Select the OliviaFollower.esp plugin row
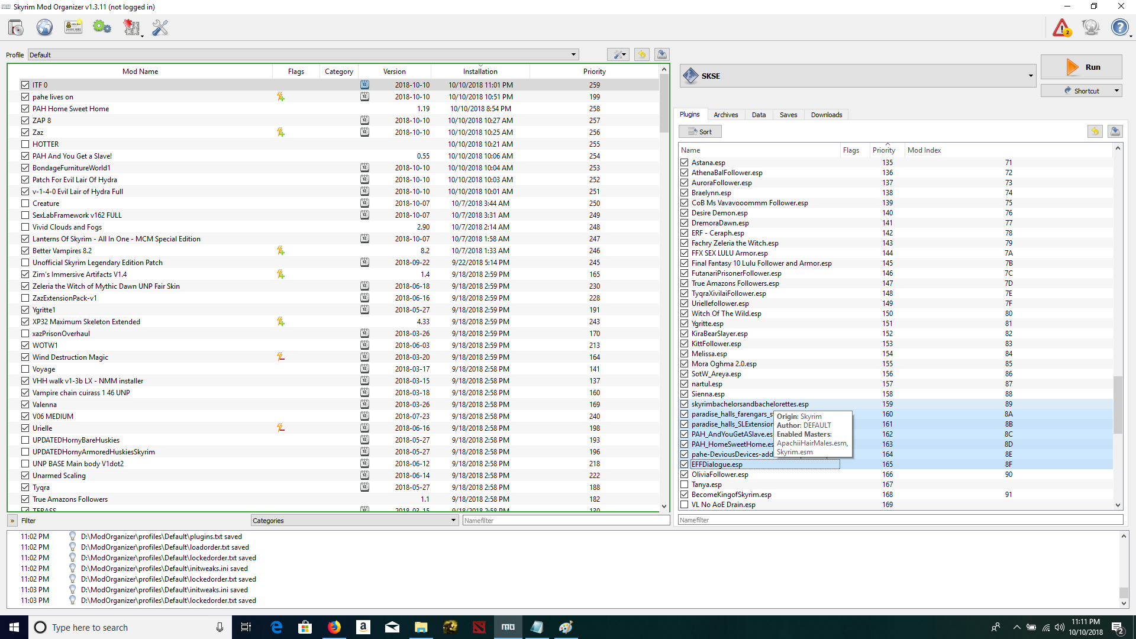Viewport: 1136px width, 639px height. pyautogui.click(x=896, y=474)
